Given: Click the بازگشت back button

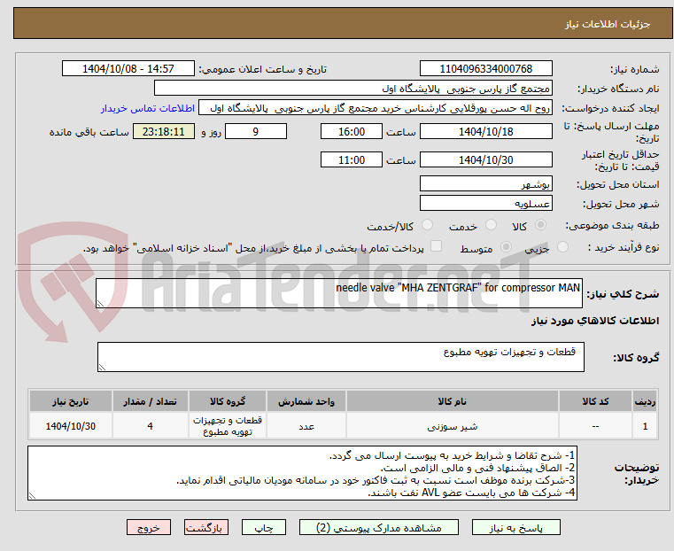Looking at the screenshot, I should pos(206,528).
